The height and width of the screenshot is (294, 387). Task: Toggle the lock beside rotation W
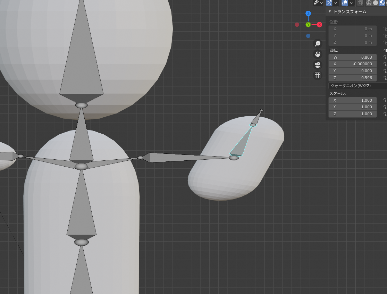tap(385, 57)
